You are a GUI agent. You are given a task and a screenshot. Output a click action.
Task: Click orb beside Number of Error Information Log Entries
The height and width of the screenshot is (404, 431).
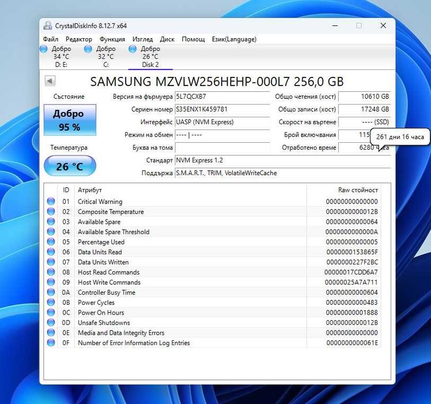51,343
